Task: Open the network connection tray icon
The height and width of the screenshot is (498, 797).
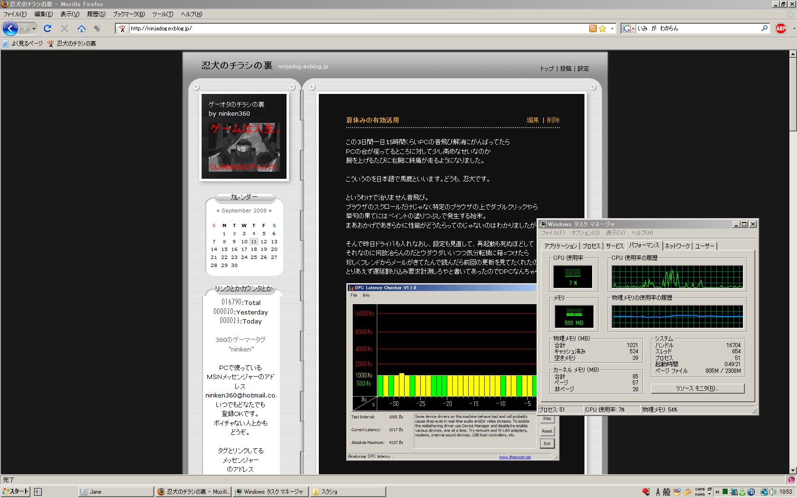Action: [765, 492]
